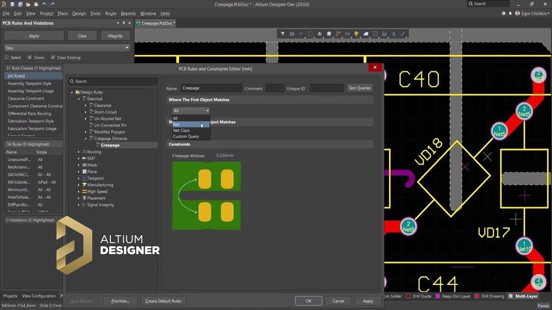This screenshot has height=310, width=552.
Task: Click the Mask category icon
Action: tap(85, 165)
